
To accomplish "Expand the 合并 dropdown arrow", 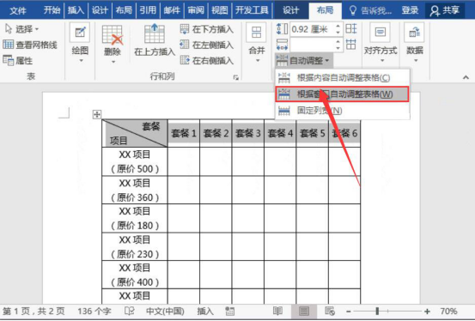I will click(257, 61).
